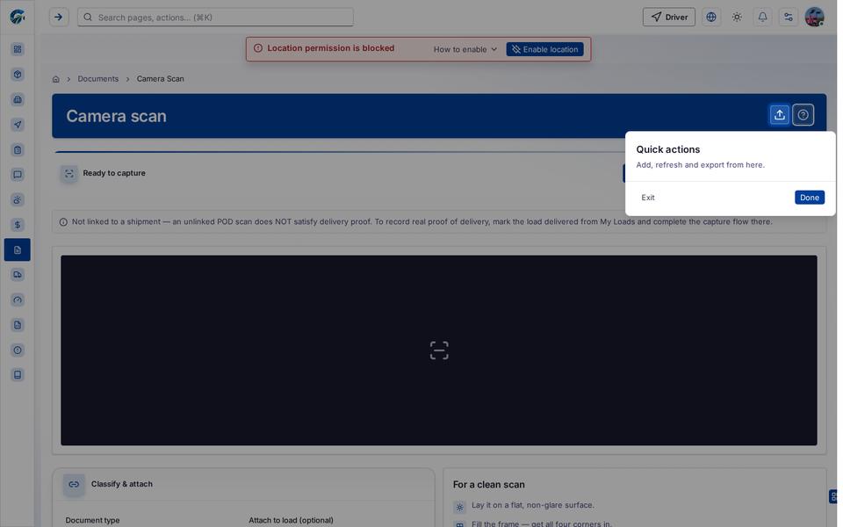843x527 pixels.
Task: Click the Location permission is blocked text
Action: (x=331, y=48)
